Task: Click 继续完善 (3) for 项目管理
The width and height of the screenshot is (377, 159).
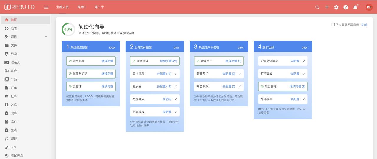Action: click(x=297, y=87)
